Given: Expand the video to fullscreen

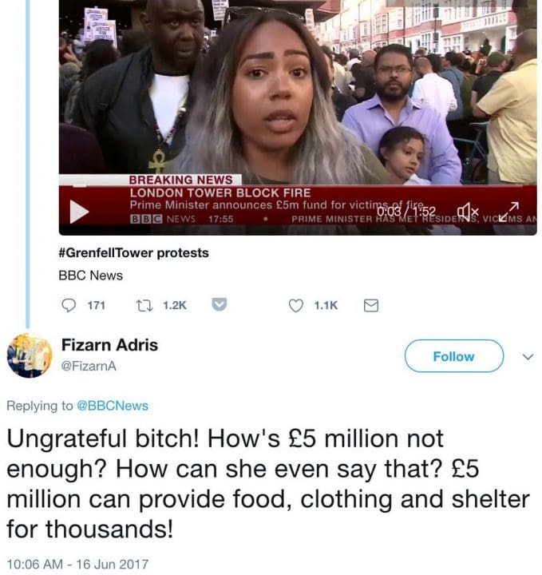Looking at the screenshot, I should 509,212.
